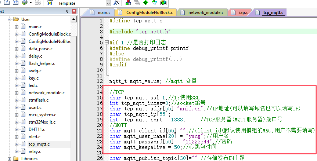
Task: Open Manage Run-Time Environment green diamond icon
Action: coord(145,3)
